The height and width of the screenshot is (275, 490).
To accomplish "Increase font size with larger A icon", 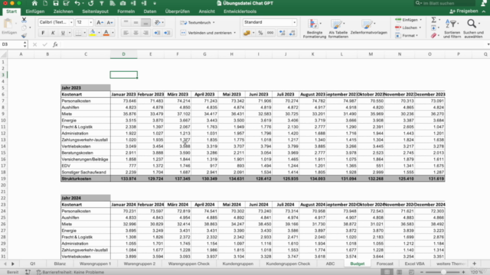I will tap(100, 22).
